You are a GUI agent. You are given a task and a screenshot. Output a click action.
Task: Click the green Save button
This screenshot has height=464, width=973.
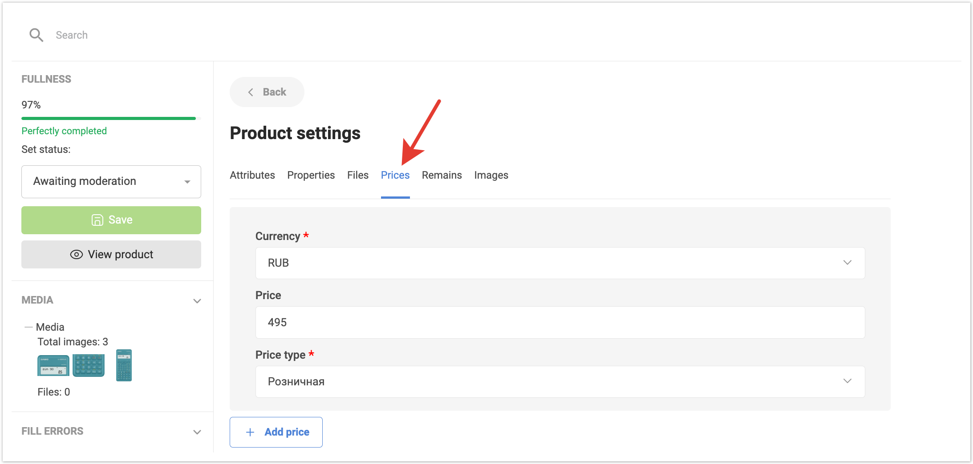tap(111, 220)
